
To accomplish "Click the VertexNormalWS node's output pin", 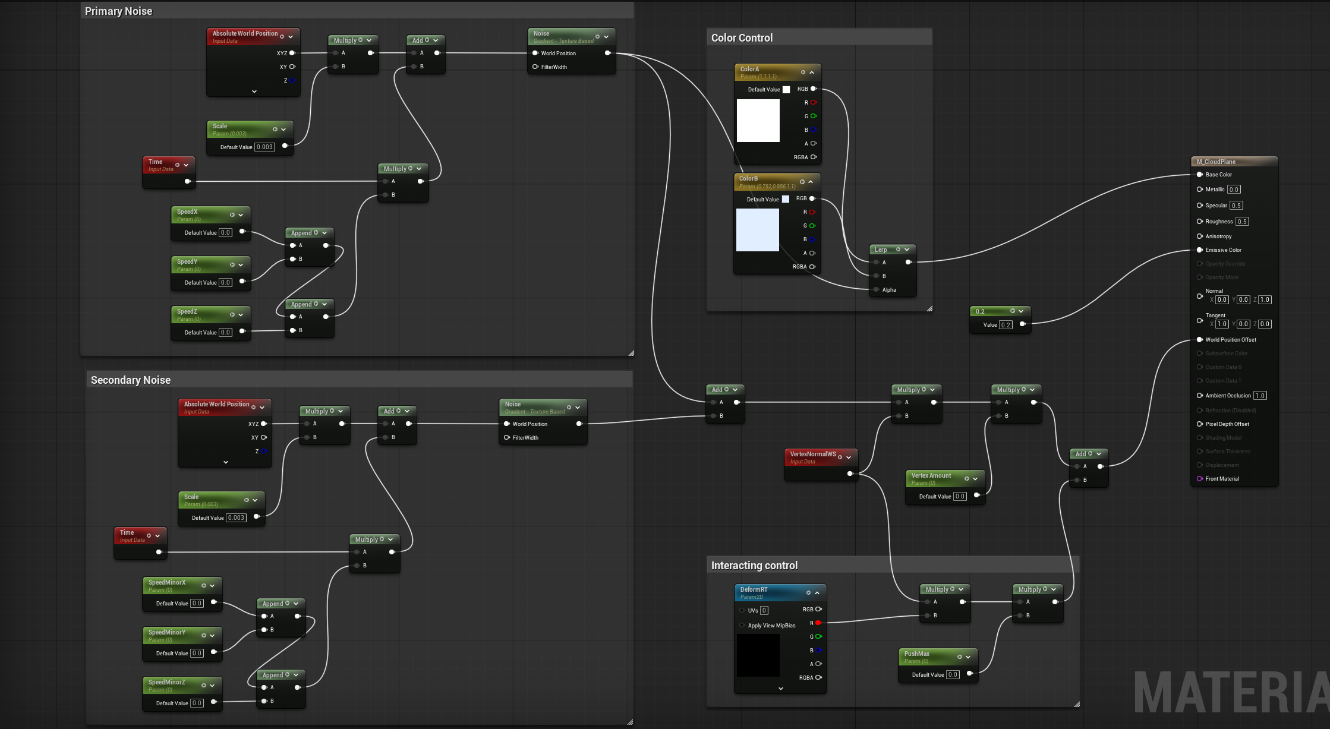I will (x=850, y=474).
